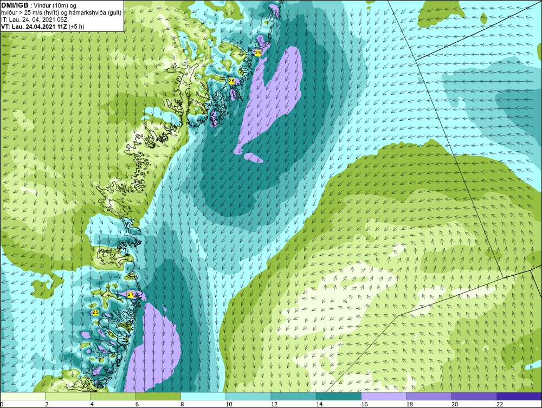Screen dimensions: 542x408
Task: Click the legend scale value 4
Action: (x=92, y=404)
